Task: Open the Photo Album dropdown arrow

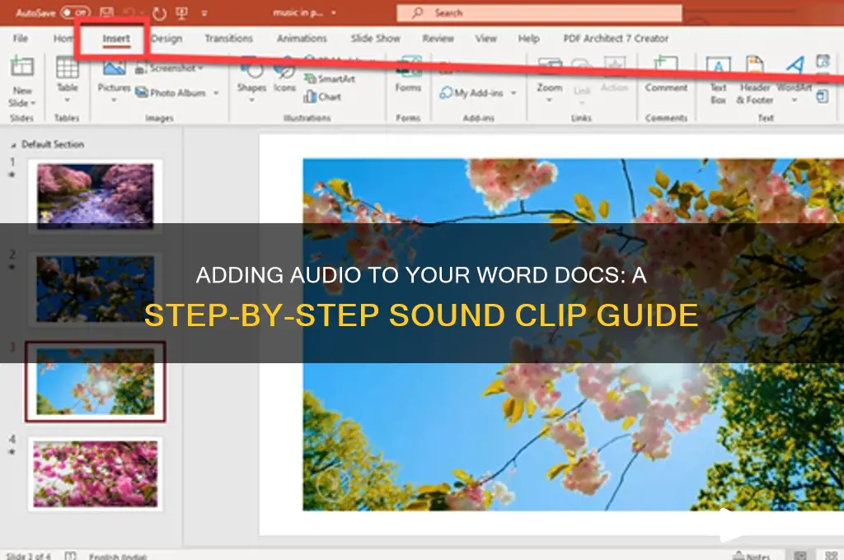Action: click(x=216, y=93)
